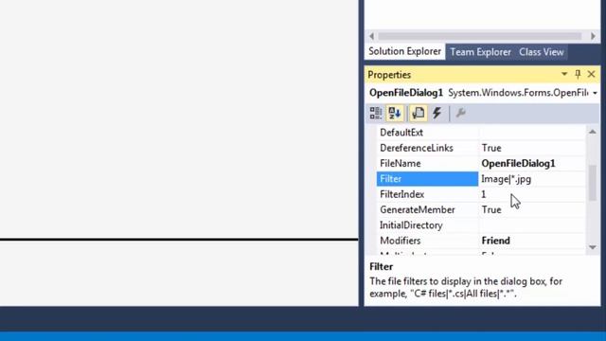The height and width of the screenshot is (341, 606).
Task: Click the FilterIndex value 1
Action: (532, 194)
